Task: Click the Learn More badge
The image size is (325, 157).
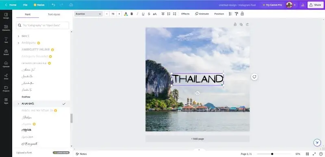Action: [61, 153]
